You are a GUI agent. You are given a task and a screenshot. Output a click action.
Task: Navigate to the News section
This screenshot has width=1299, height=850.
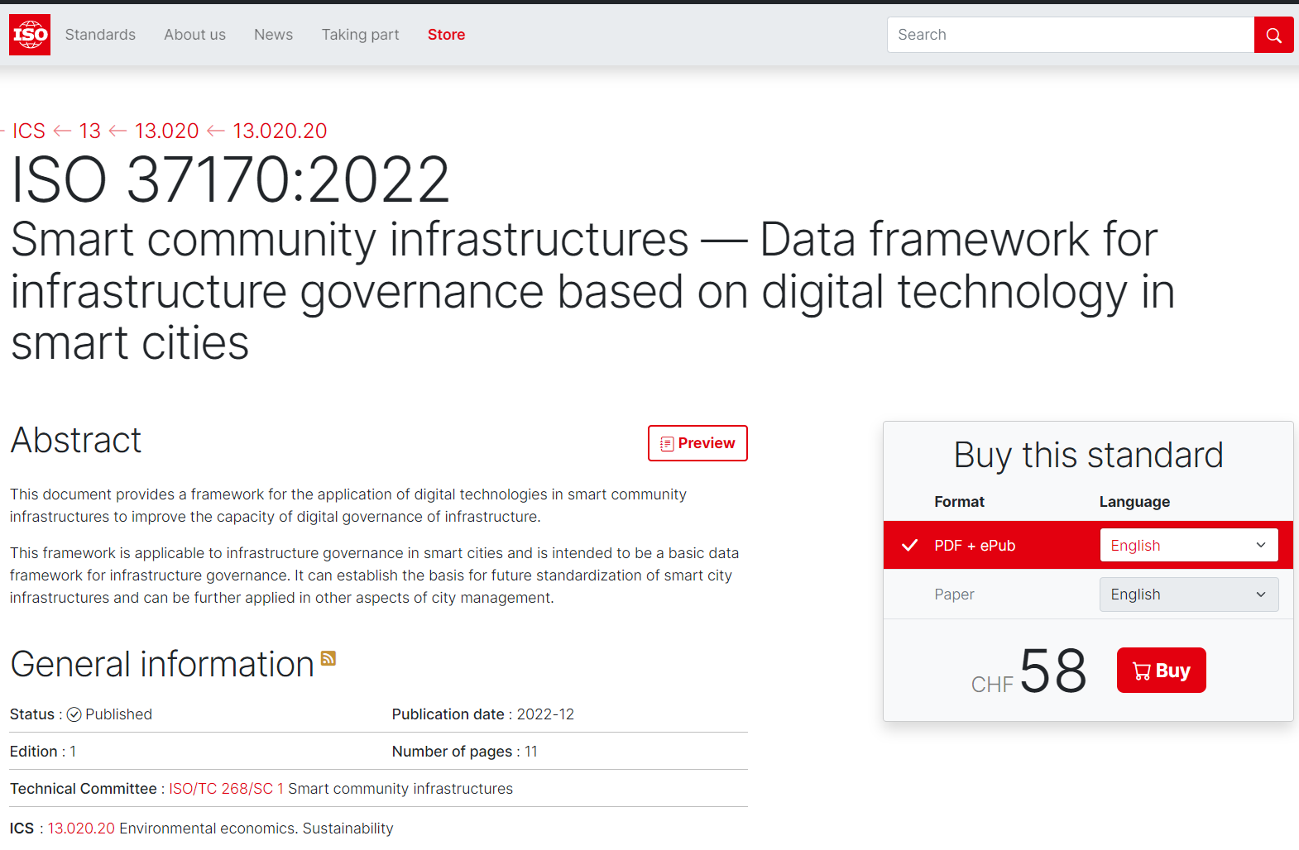point(273,35)
